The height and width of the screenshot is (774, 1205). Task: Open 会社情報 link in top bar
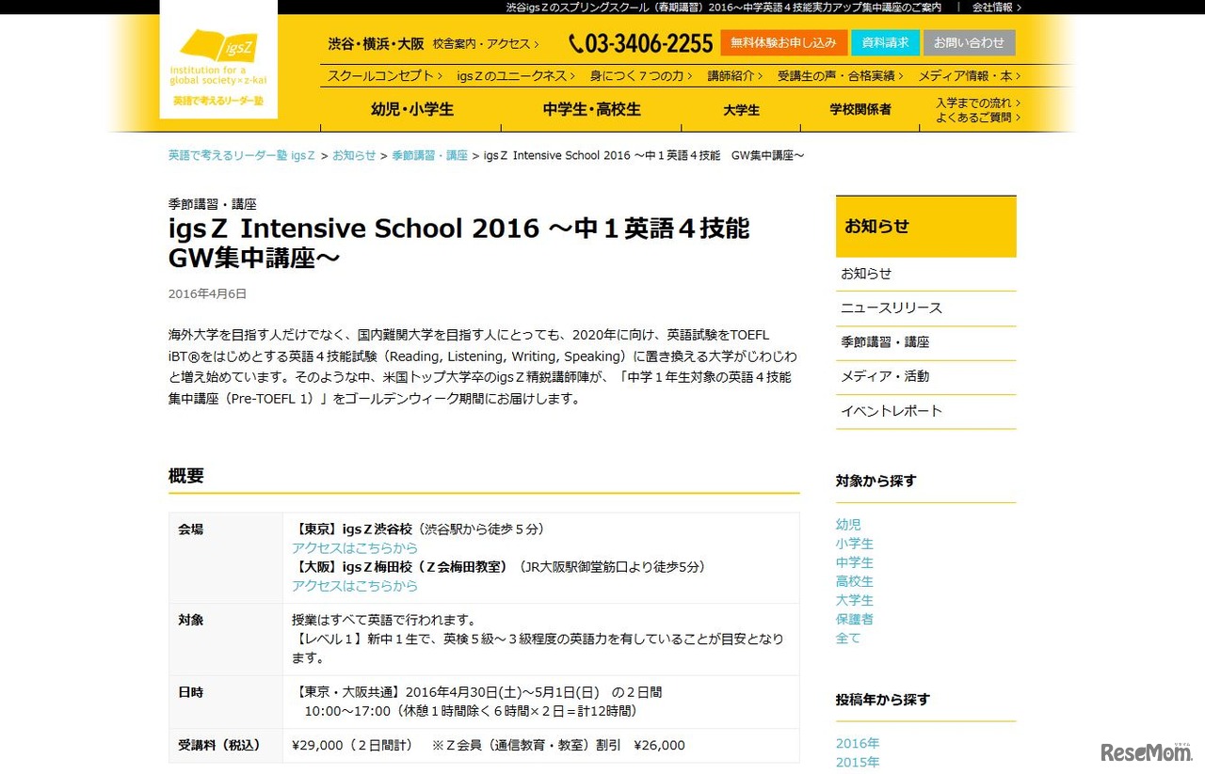997,7
